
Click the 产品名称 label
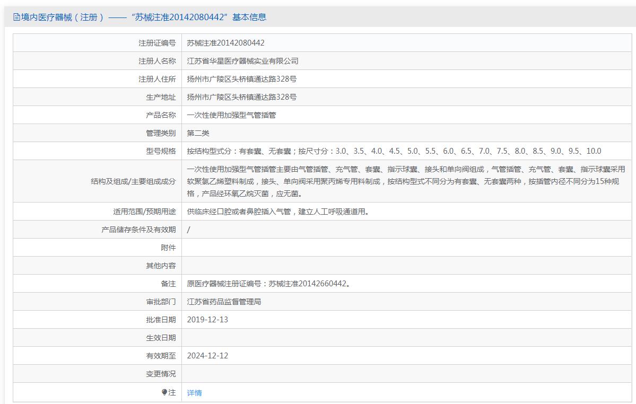click(x=161, y=115)
